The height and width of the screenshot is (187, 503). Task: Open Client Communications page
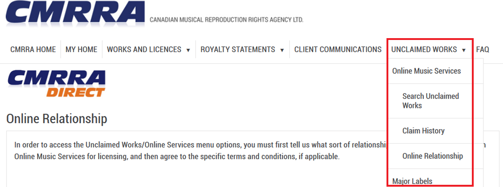(x=338, y=49)
